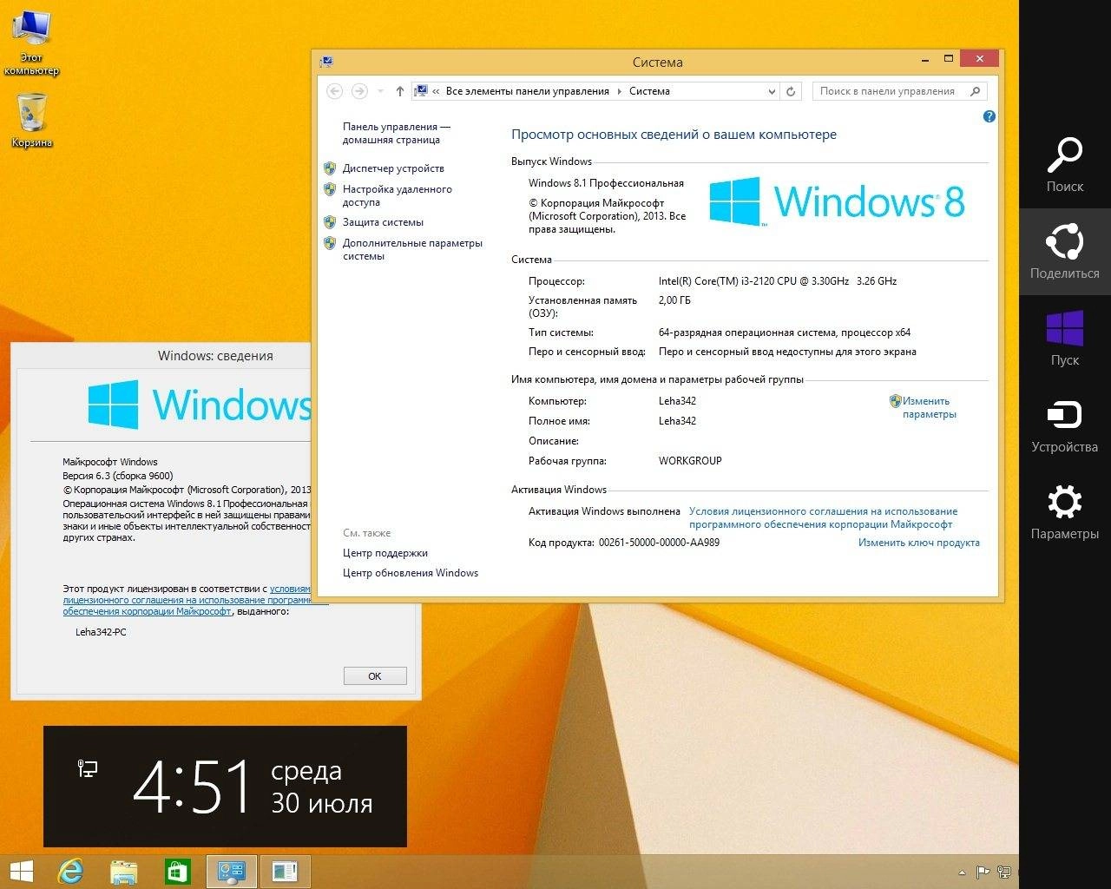This screenshot has height=889, width=1111.
Task: Open File Explorer from taskbar
Action: tap(124, 871)
